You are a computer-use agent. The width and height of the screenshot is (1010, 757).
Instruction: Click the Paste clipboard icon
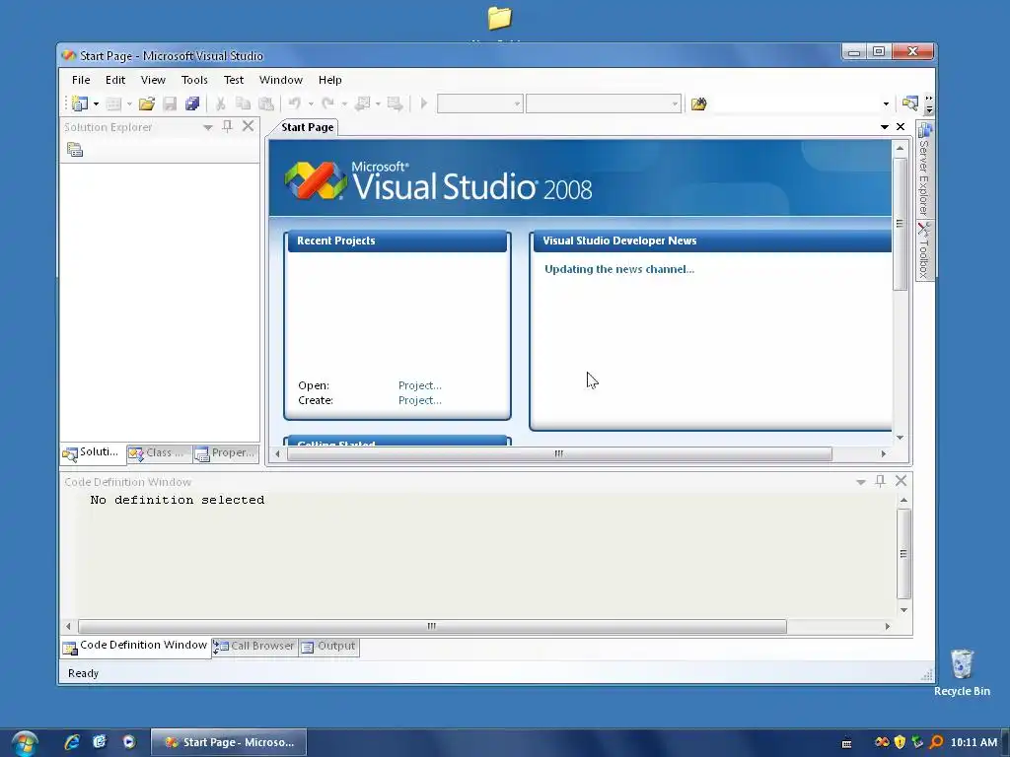(266, 103)
